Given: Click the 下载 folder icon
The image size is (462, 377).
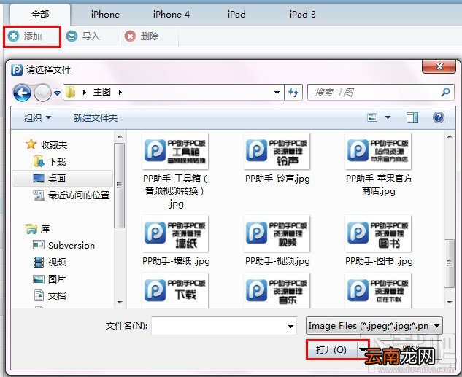Looking at the screenshot, I should click(39, 161).
